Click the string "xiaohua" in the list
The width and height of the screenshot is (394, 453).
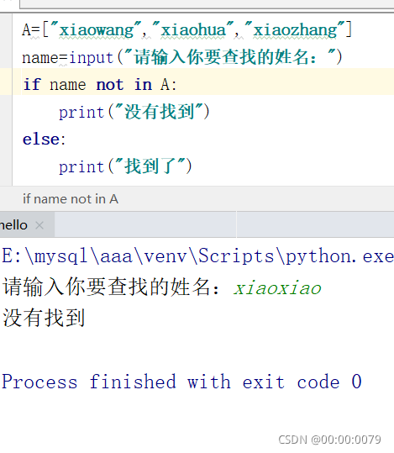coord(193,29)
